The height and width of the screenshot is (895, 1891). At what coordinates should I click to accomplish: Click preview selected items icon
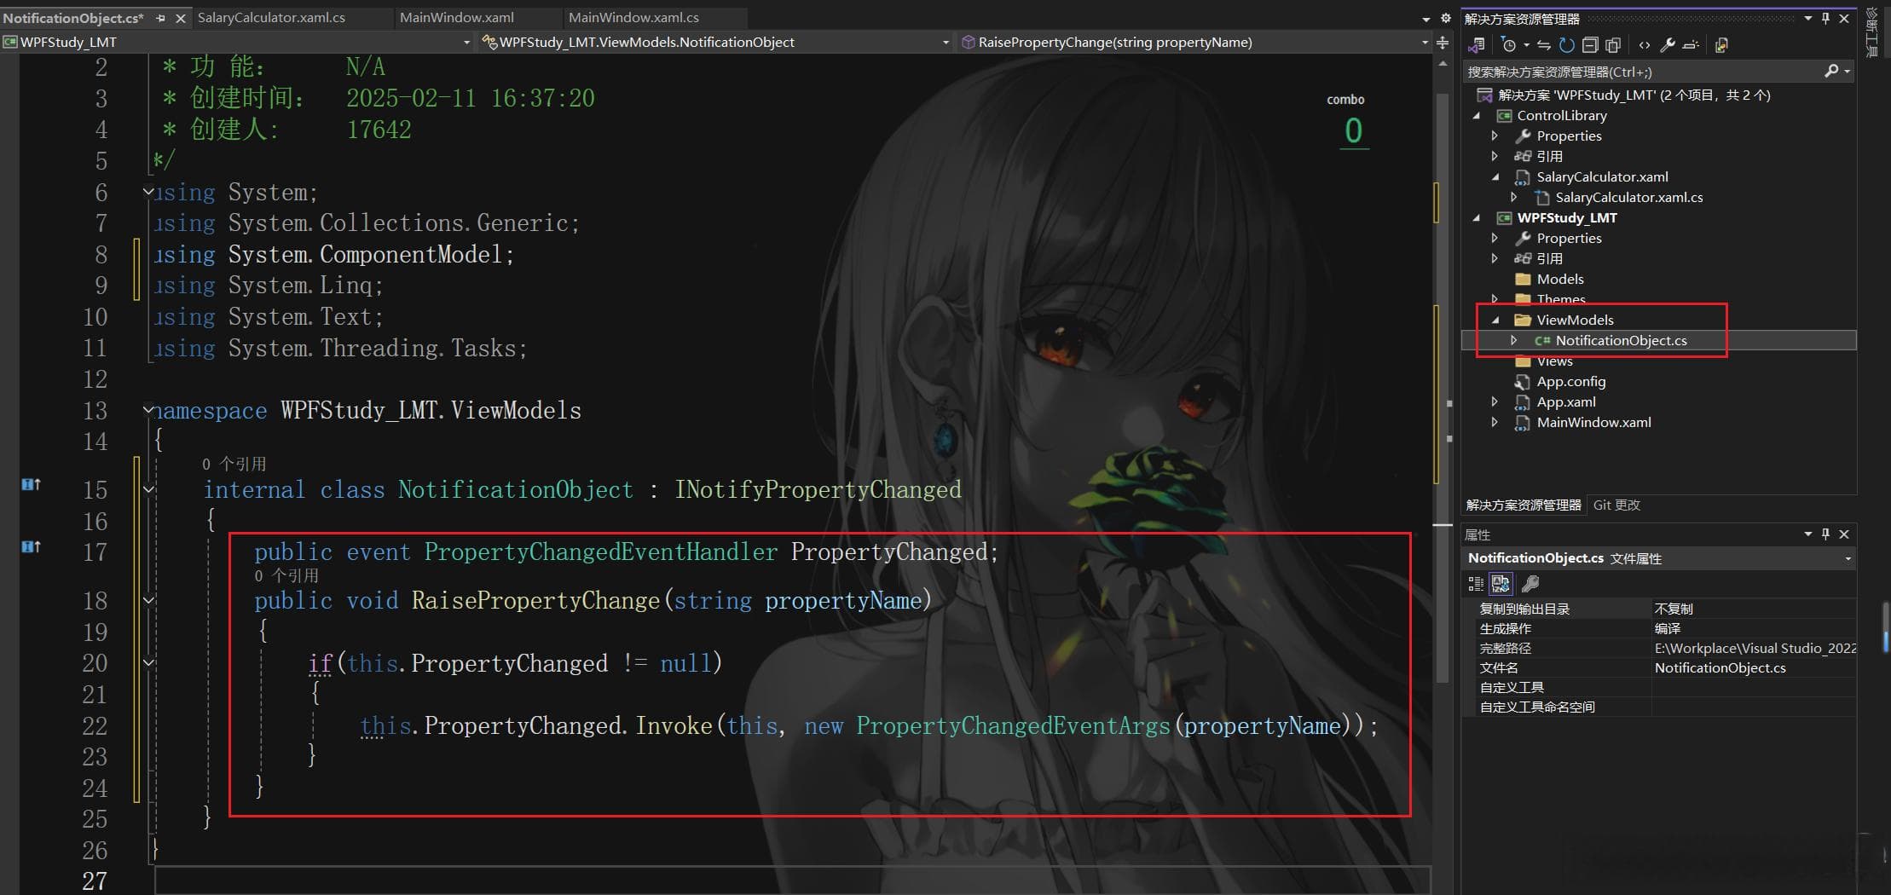point(1691,45)
